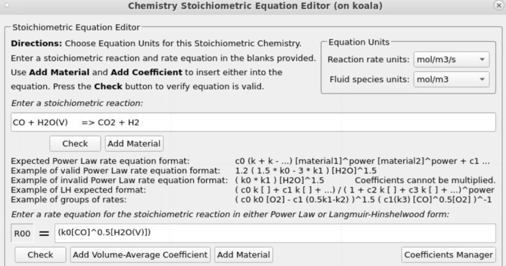Image resolution: width=506 pixels, height=266 pixels.
Task: Click the stoichiometric reaction input field
Action: (x=253, y=122)
